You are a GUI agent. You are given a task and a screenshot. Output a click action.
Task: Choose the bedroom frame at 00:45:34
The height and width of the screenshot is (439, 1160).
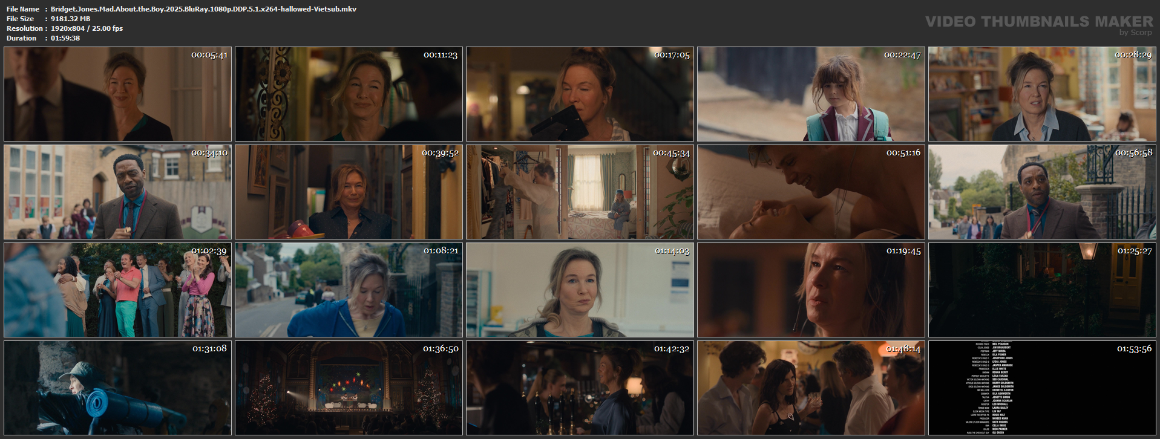580,192
